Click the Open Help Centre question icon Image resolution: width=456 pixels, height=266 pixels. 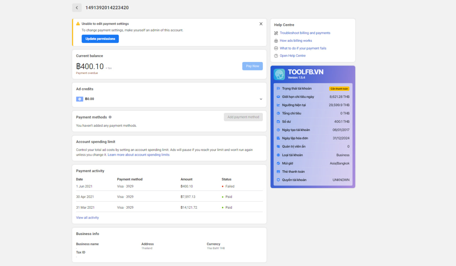276,56
